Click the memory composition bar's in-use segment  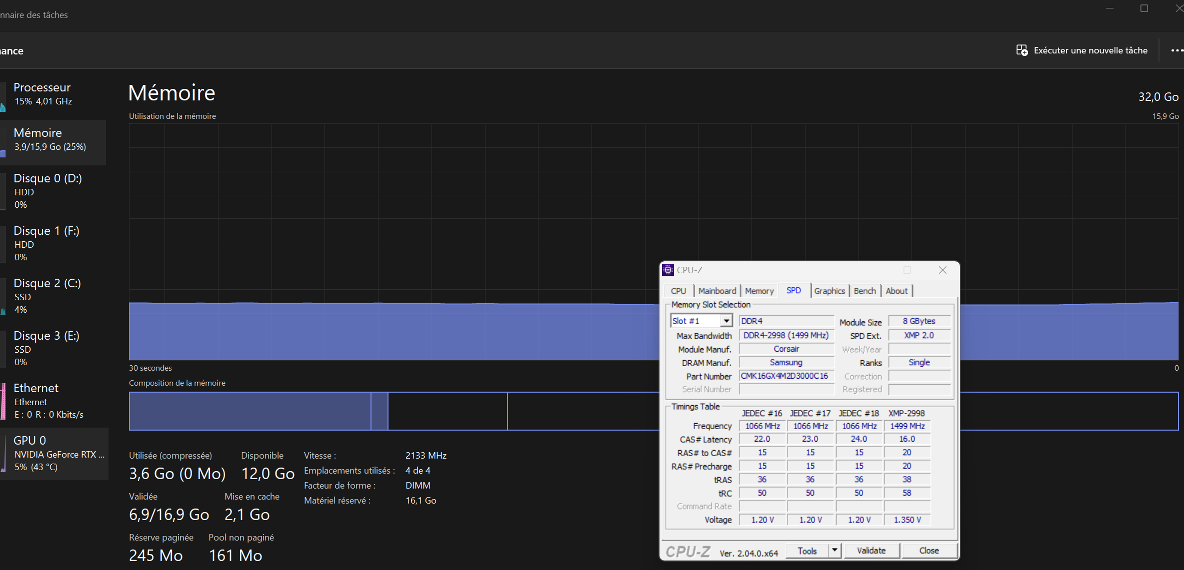tap(250, 411)
